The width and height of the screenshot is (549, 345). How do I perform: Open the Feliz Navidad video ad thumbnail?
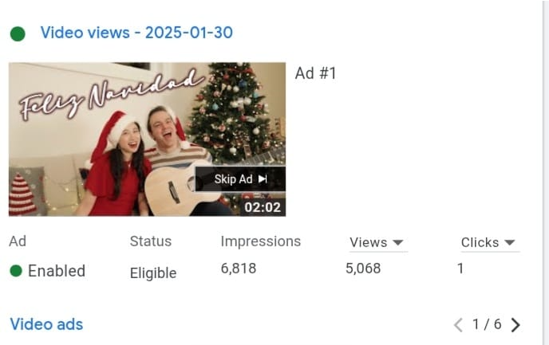147,139
